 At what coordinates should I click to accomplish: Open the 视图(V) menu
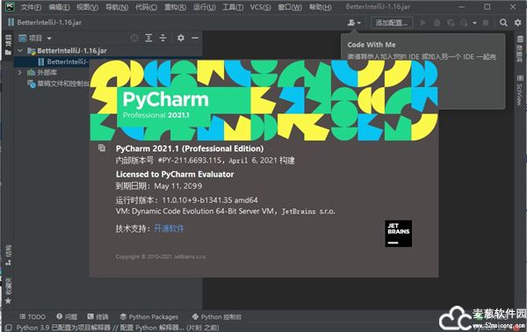(87, 7)
